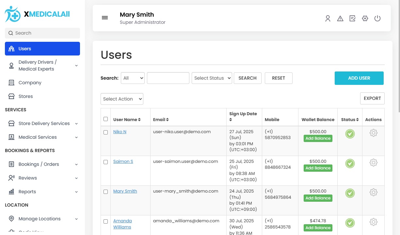This screenshot has width=400, height=235.
Task: Open the Company page from the sidebar
Action: pos(29,83)
